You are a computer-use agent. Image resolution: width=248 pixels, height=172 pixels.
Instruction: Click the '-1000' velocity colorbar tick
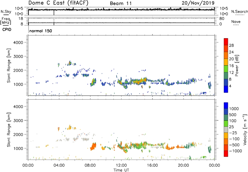(235, 151)
